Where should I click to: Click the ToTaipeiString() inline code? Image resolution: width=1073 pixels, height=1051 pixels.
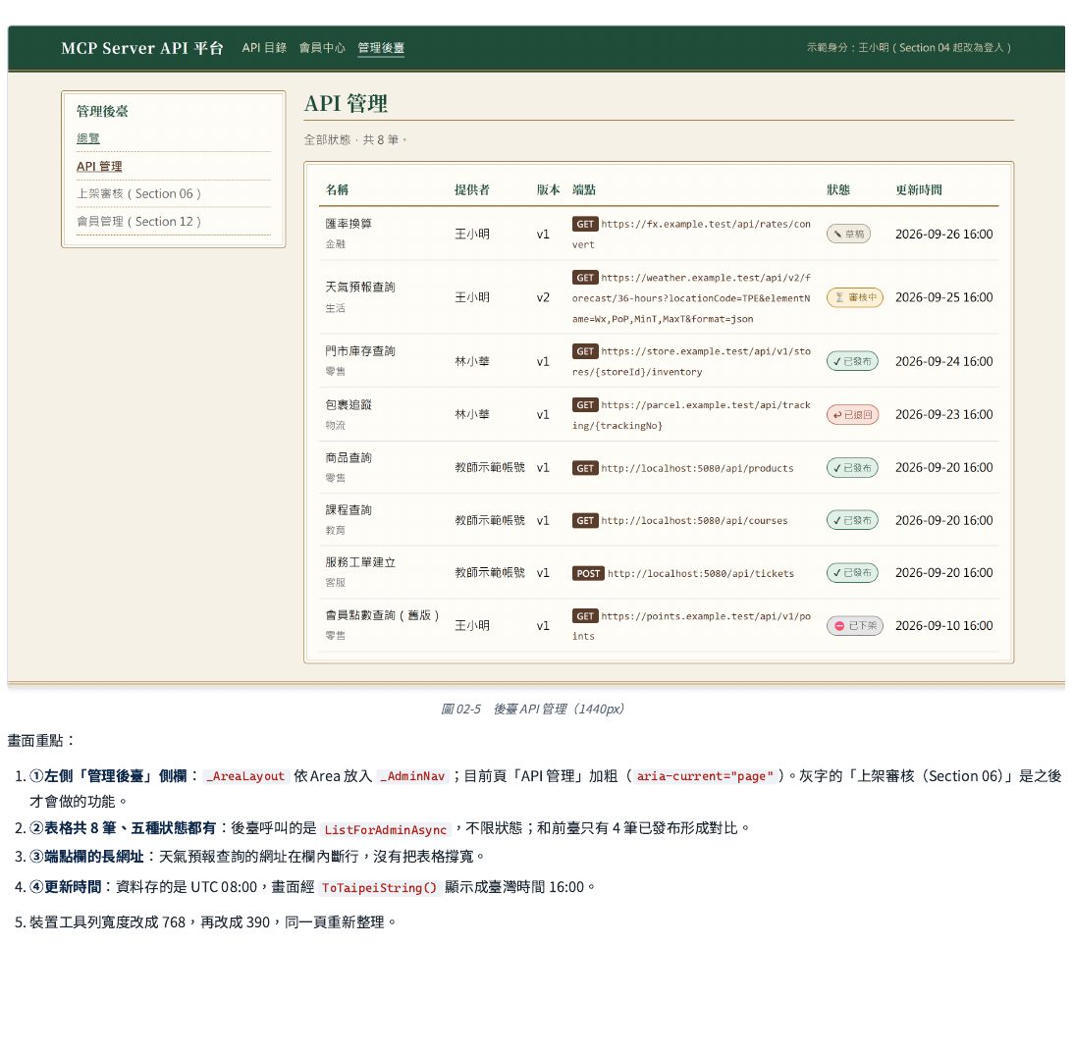coord(379,887)
